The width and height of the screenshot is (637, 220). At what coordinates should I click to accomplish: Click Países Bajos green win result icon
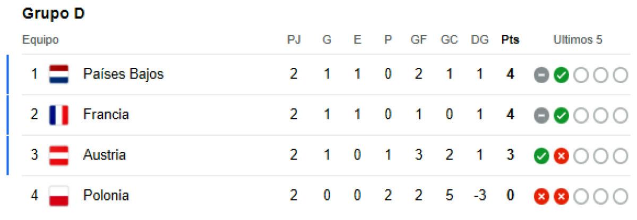(x=559, y=75)
